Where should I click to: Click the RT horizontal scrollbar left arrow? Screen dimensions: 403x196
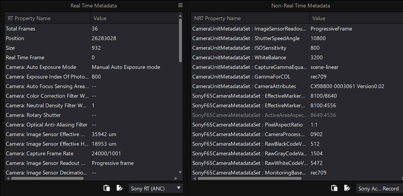click(8, 178)
